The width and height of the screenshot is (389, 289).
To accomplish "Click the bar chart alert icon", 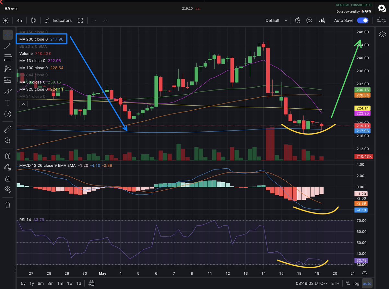I will (322, 20).
